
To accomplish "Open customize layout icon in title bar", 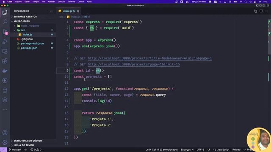I will (268, 5).
